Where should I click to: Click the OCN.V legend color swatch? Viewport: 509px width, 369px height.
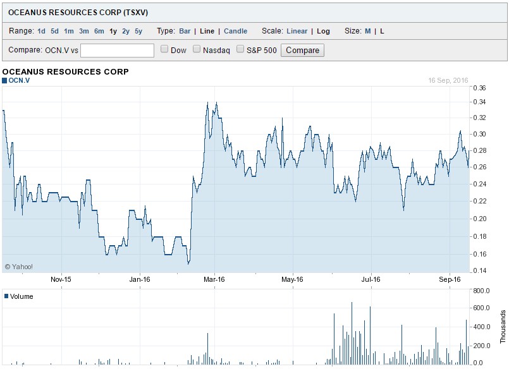point(4,81)
